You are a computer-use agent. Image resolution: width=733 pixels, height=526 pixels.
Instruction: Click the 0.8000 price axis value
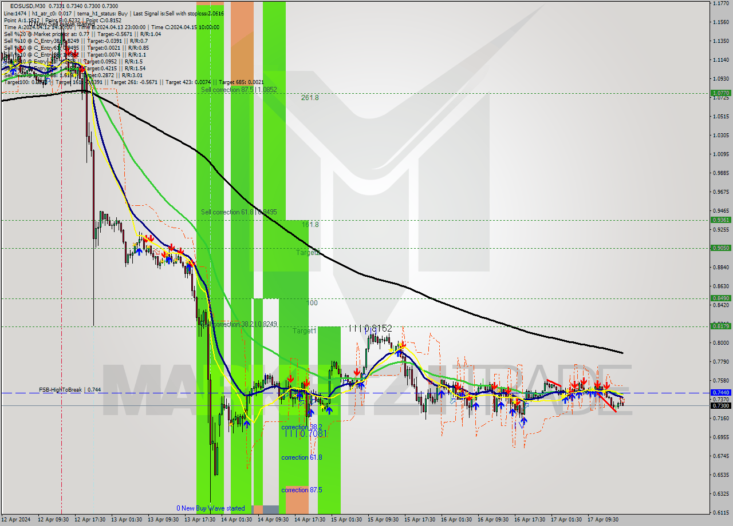(720, 343)
